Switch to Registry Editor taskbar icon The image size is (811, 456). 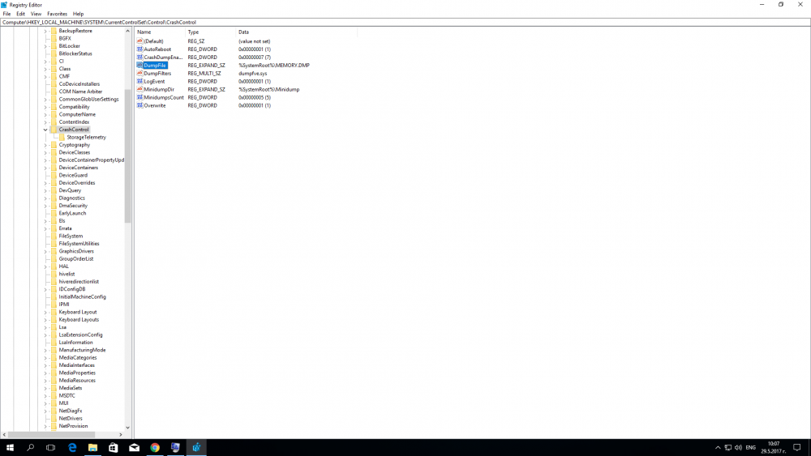point(196,448)
